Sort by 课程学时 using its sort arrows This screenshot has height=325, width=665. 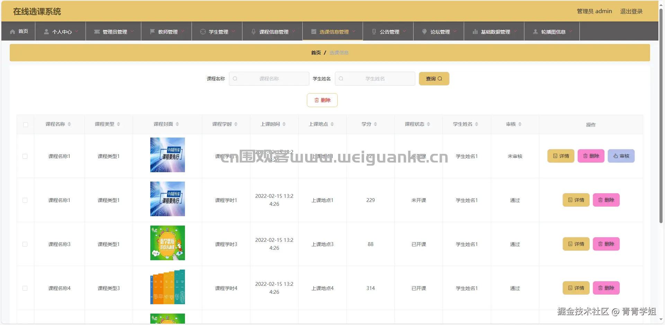236,124
